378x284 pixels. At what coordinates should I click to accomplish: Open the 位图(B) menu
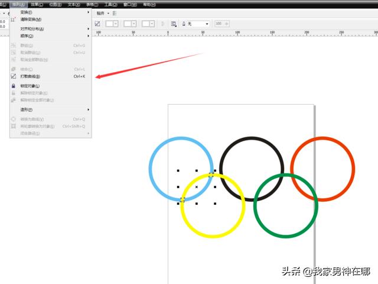(x=56, y=4)
